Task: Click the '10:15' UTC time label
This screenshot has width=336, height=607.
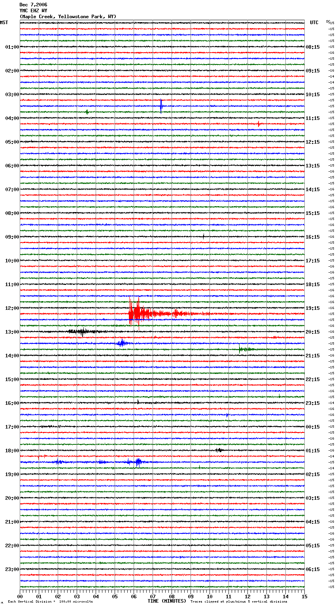Action: (313, 95)
